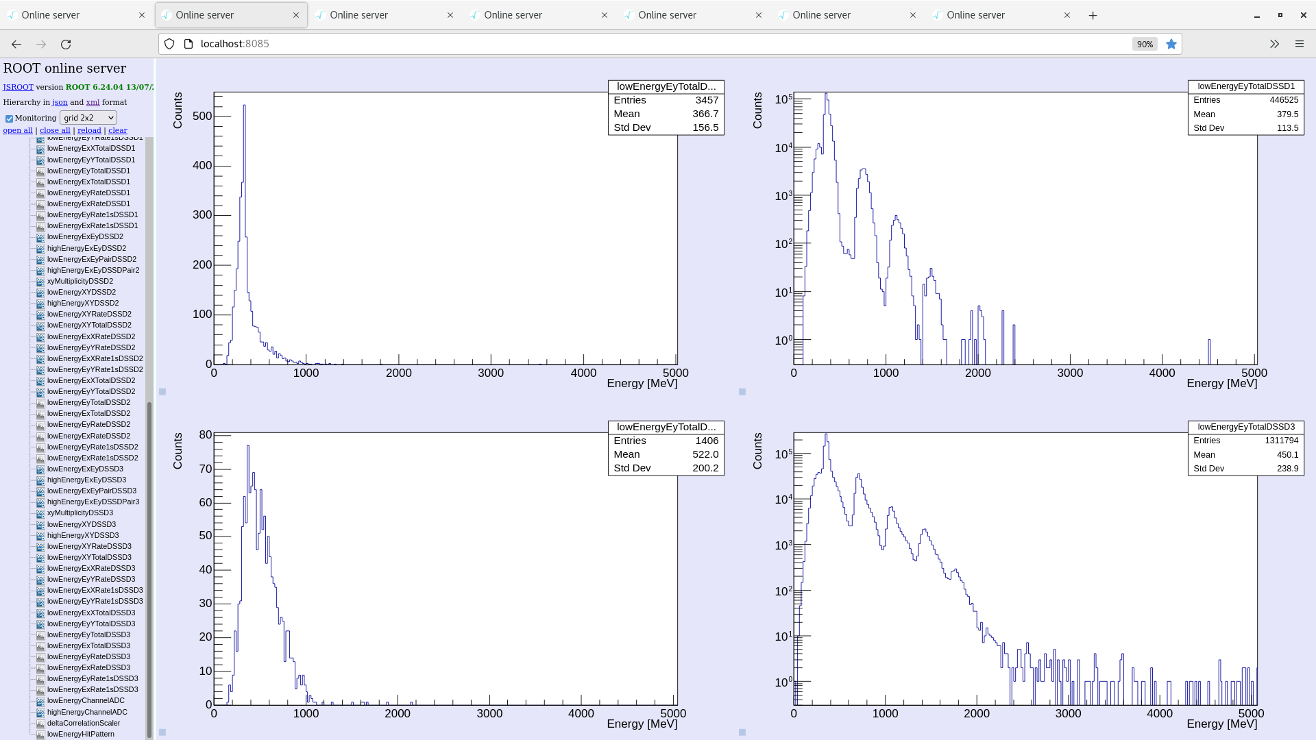This screenshot has width=1316, height=740.
Task: Click icon beside lowEnergyHitPattern entry
Action: pyautogui.click(x=40, y=735)
